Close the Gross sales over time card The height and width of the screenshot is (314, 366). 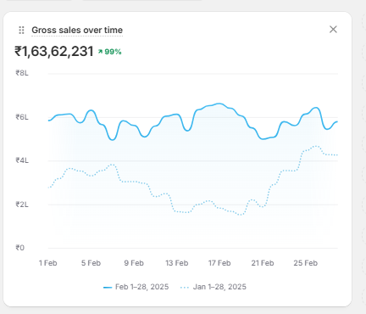click(333, 29)
